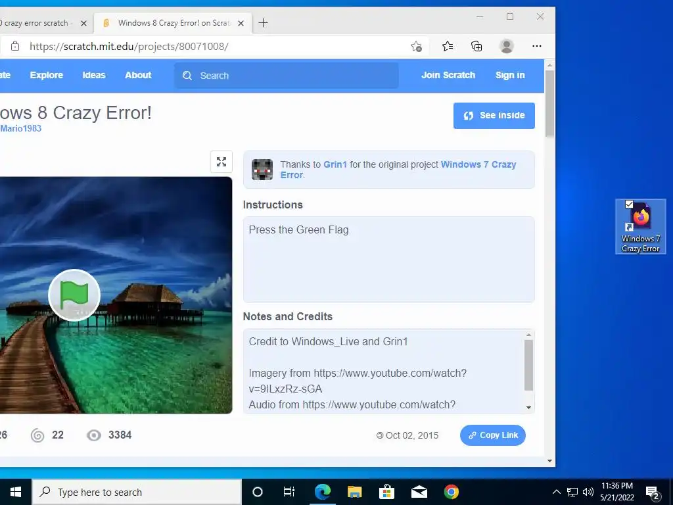Click the address bar URL
The height and width of the screenshot is (505, 673).
129,47
